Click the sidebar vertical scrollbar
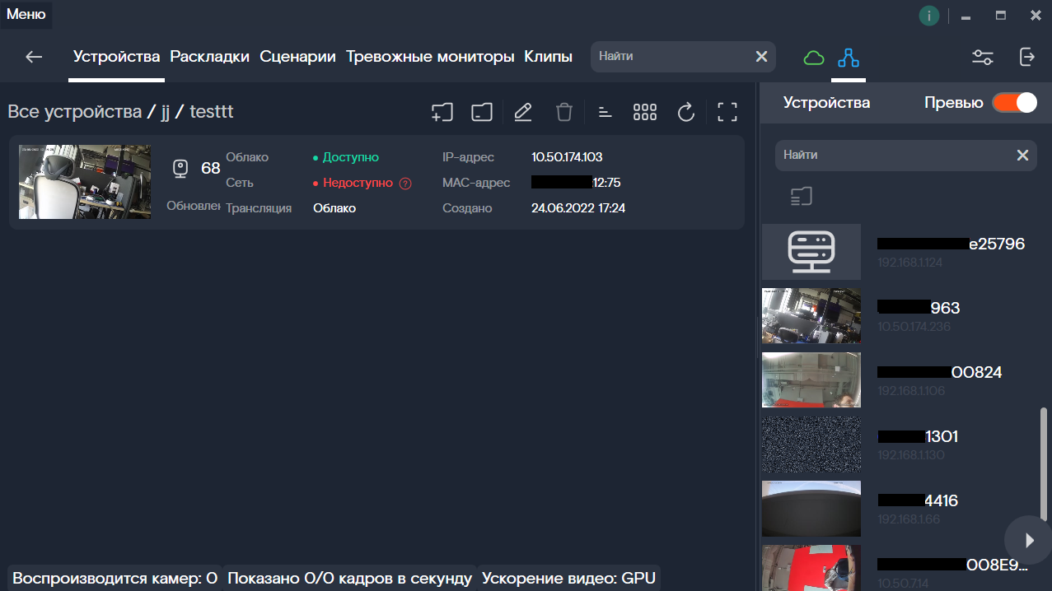The image size is (1052, 591). pyautogui.click(x=1044, y=463)
